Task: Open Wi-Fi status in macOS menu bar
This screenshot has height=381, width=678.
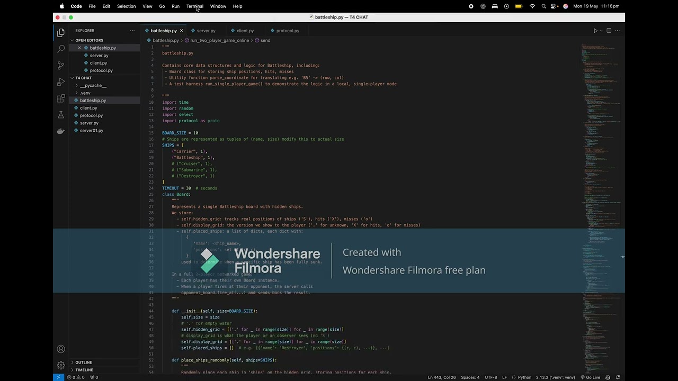Action: (532, 6)
